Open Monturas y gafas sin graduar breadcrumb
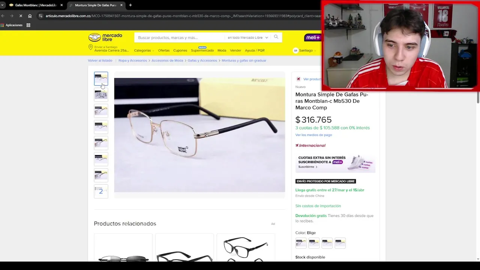 [x=244, y=60]
